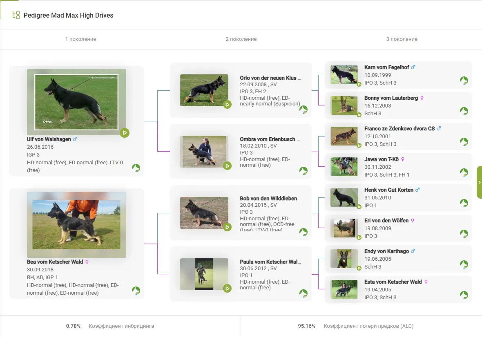Select the '3 поколение' column header
Image resolution: width=482 pixels, height=338 pixels.
(x=402, y=39)
